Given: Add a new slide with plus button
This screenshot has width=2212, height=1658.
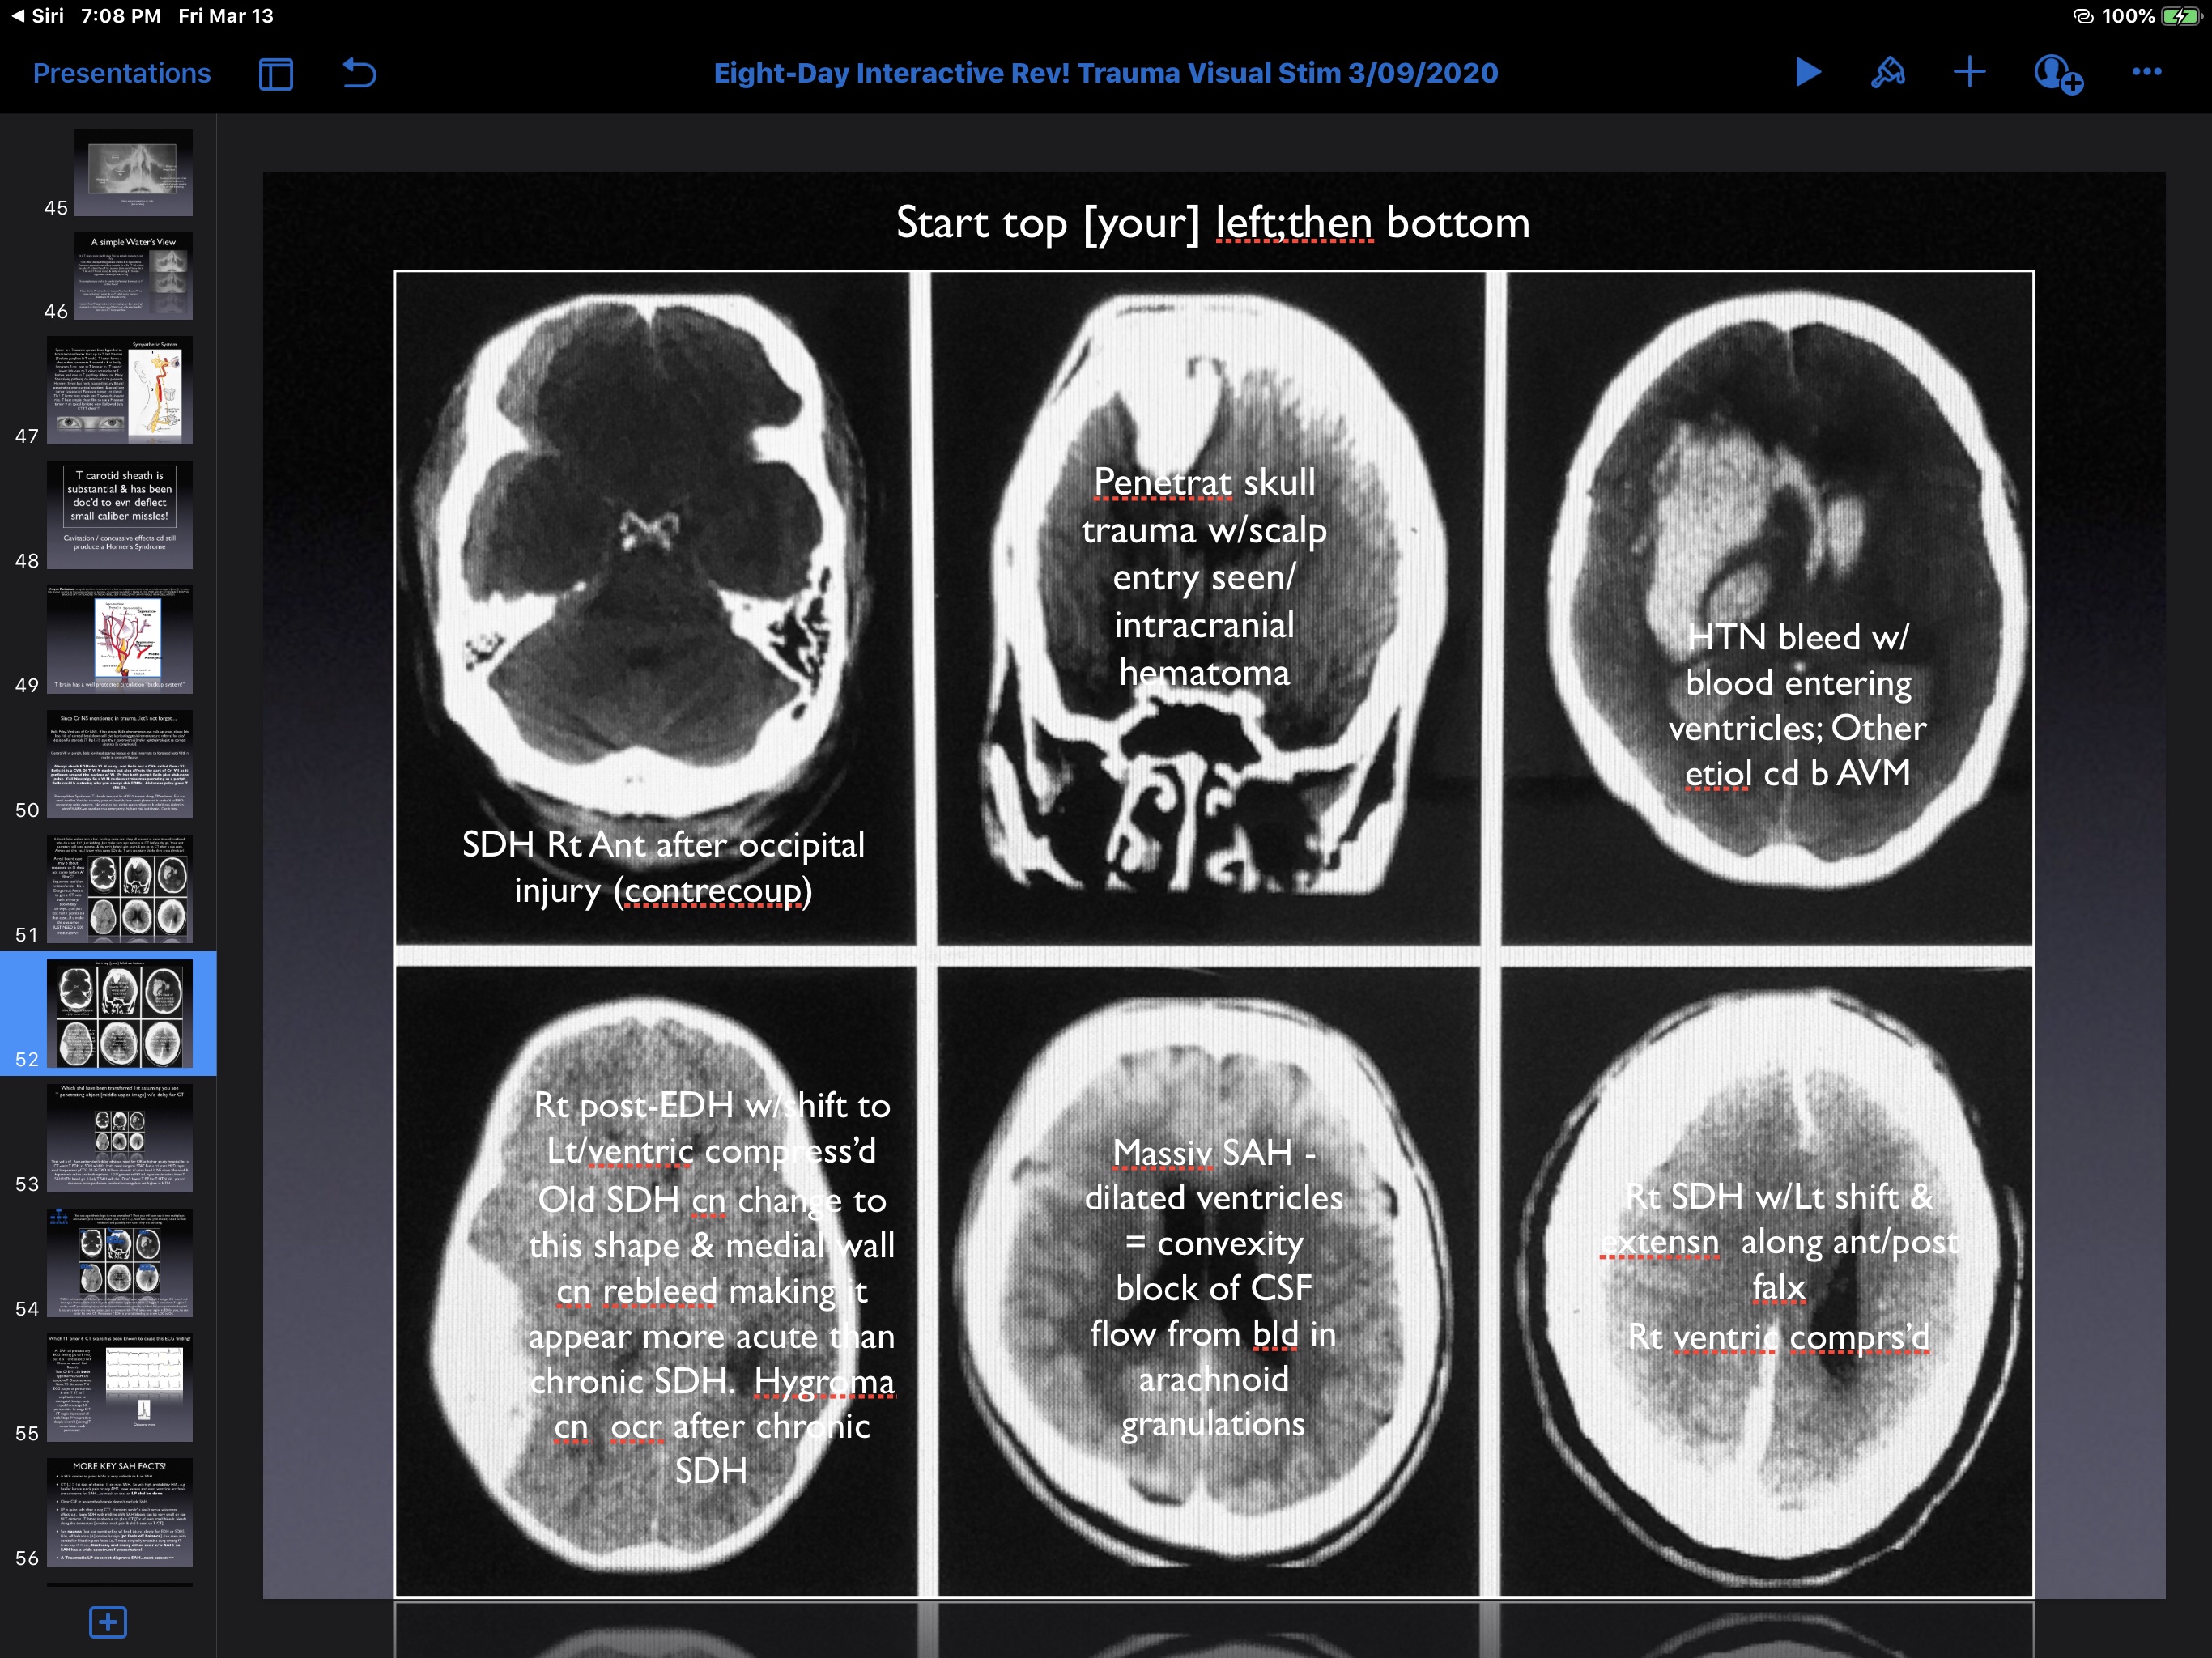Looking at the screenshot, I should pos(108,1621).
